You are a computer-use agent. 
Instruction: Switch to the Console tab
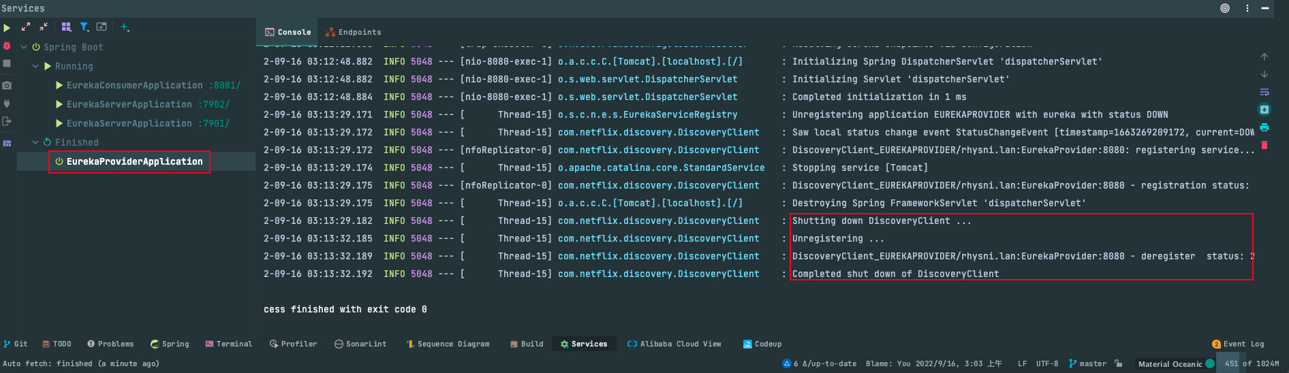pos(288,32)
